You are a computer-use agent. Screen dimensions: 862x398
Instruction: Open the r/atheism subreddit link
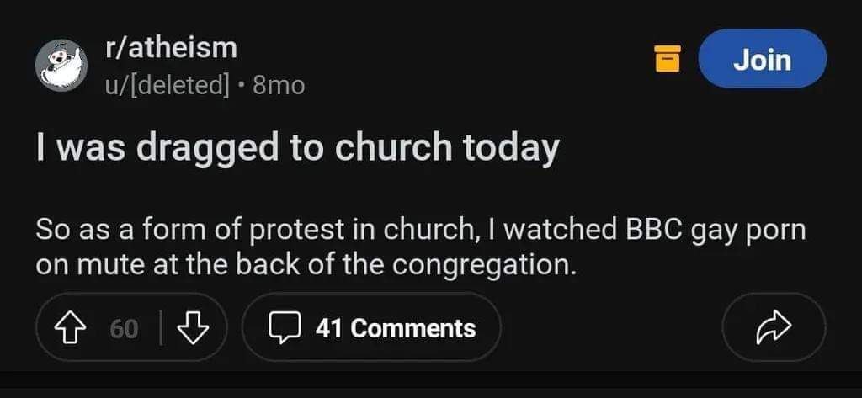click(x=171, y=48)
